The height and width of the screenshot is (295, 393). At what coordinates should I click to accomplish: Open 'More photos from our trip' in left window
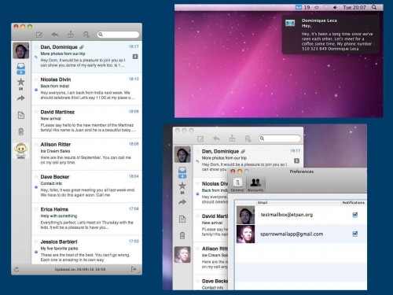click(x=86, y=57)
